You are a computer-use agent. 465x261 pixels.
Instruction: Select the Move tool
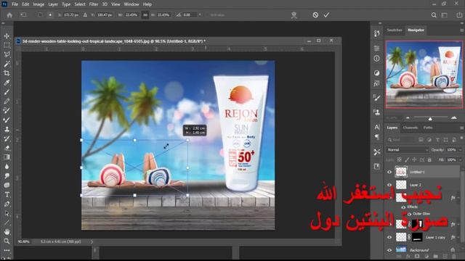coord(7,36)
